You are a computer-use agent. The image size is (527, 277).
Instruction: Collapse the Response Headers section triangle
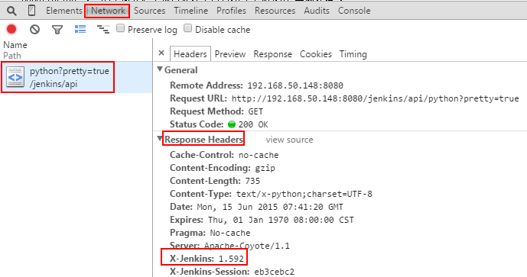click(x=160, y=138)
